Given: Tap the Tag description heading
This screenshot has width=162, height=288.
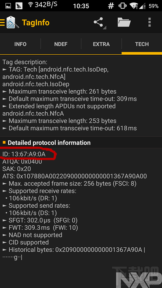Looking at the screenshot, I should point(24,62).
